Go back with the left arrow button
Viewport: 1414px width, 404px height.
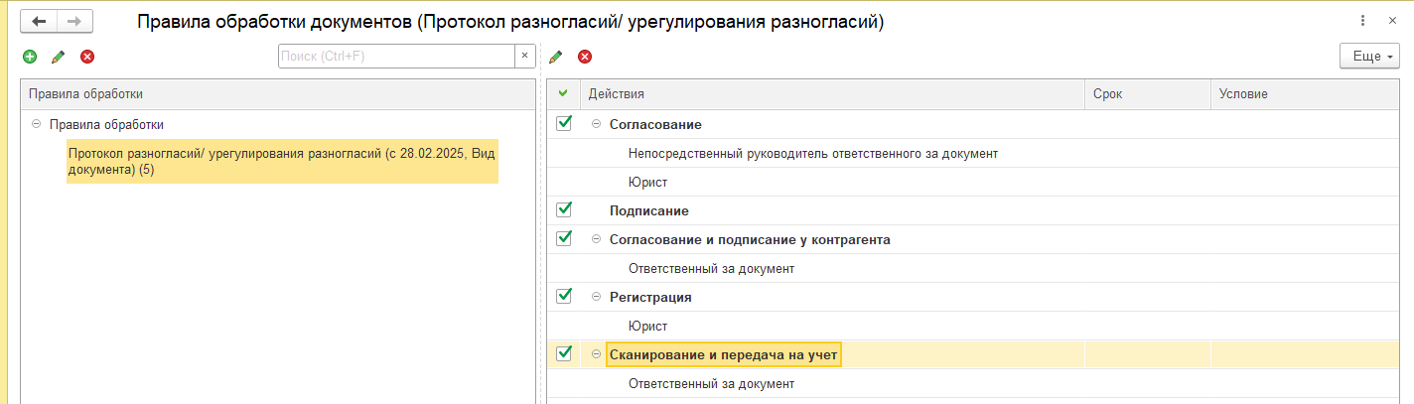pos(40,21)
